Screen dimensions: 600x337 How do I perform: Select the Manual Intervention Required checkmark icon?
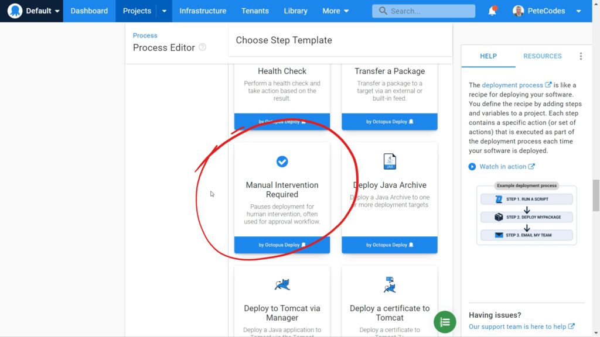point(282,161)
